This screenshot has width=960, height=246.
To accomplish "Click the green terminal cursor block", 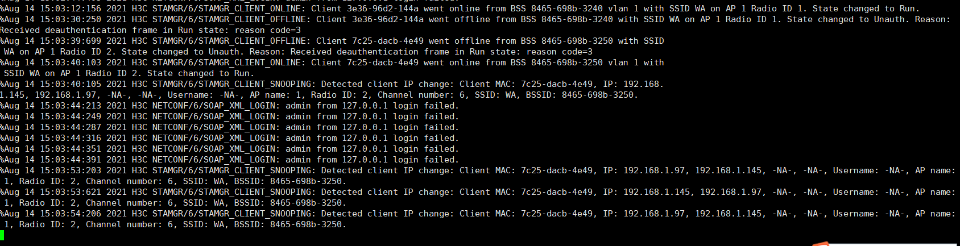I will 2,235.
